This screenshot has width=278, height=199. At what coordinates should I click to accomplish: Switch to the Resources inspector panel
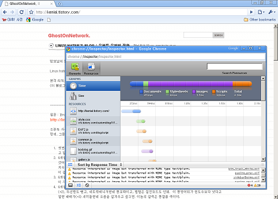[x=91, y=69]
